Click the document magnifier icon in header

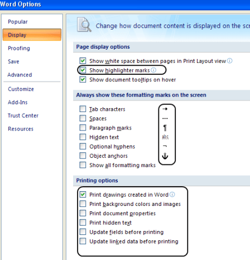[84, 25]
